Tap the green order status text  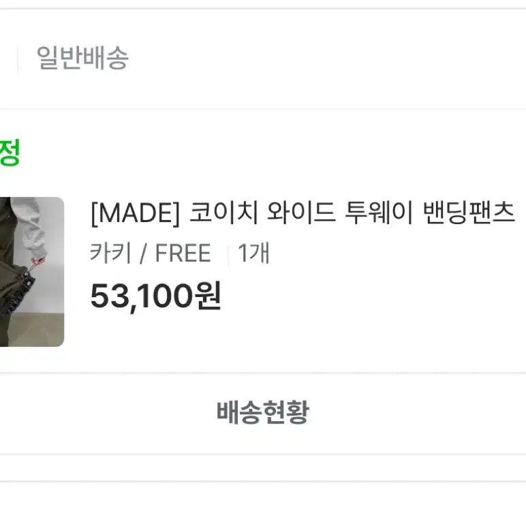tap(8, 154)
